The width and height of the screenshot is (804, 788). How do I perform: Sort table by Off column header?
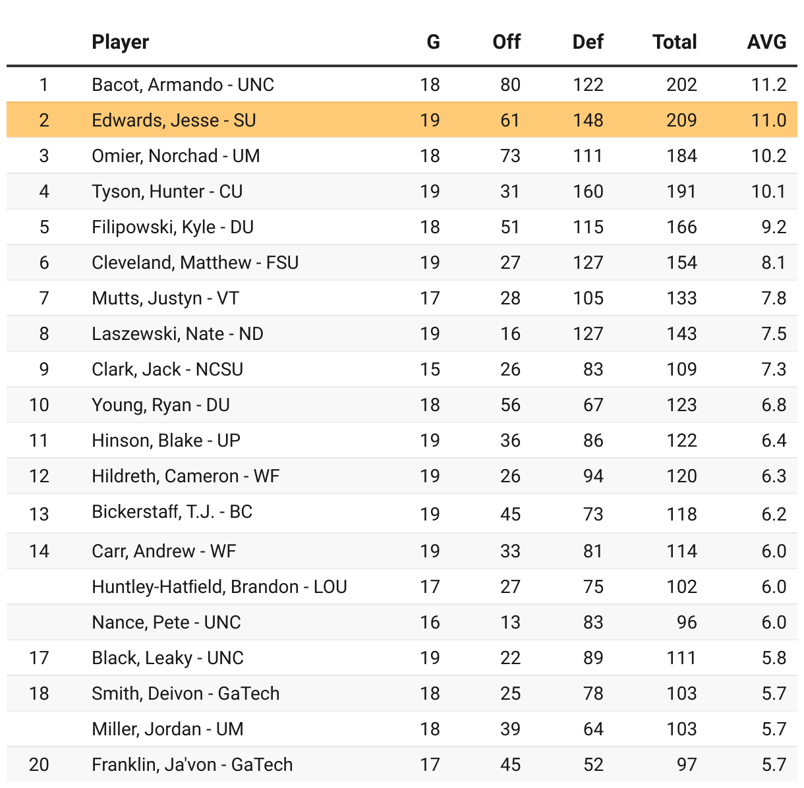click(x=506, y=42)
